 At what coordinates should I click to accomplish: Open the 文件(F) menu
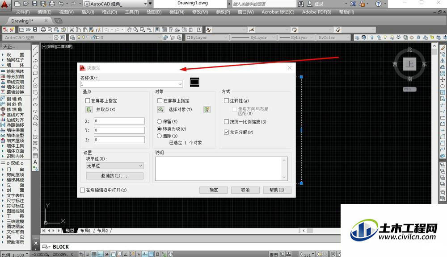point(23,12)
